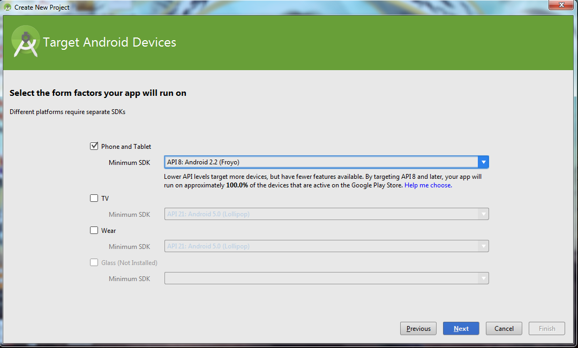This screenshot has height=348, width=578.
Task: Cancel the new project wizard
Action: (x=504, y=329)
